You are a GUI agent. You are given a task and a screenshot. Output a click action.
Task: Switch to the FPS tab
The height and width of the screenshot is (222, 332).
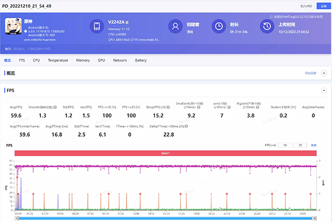(22, 60)
